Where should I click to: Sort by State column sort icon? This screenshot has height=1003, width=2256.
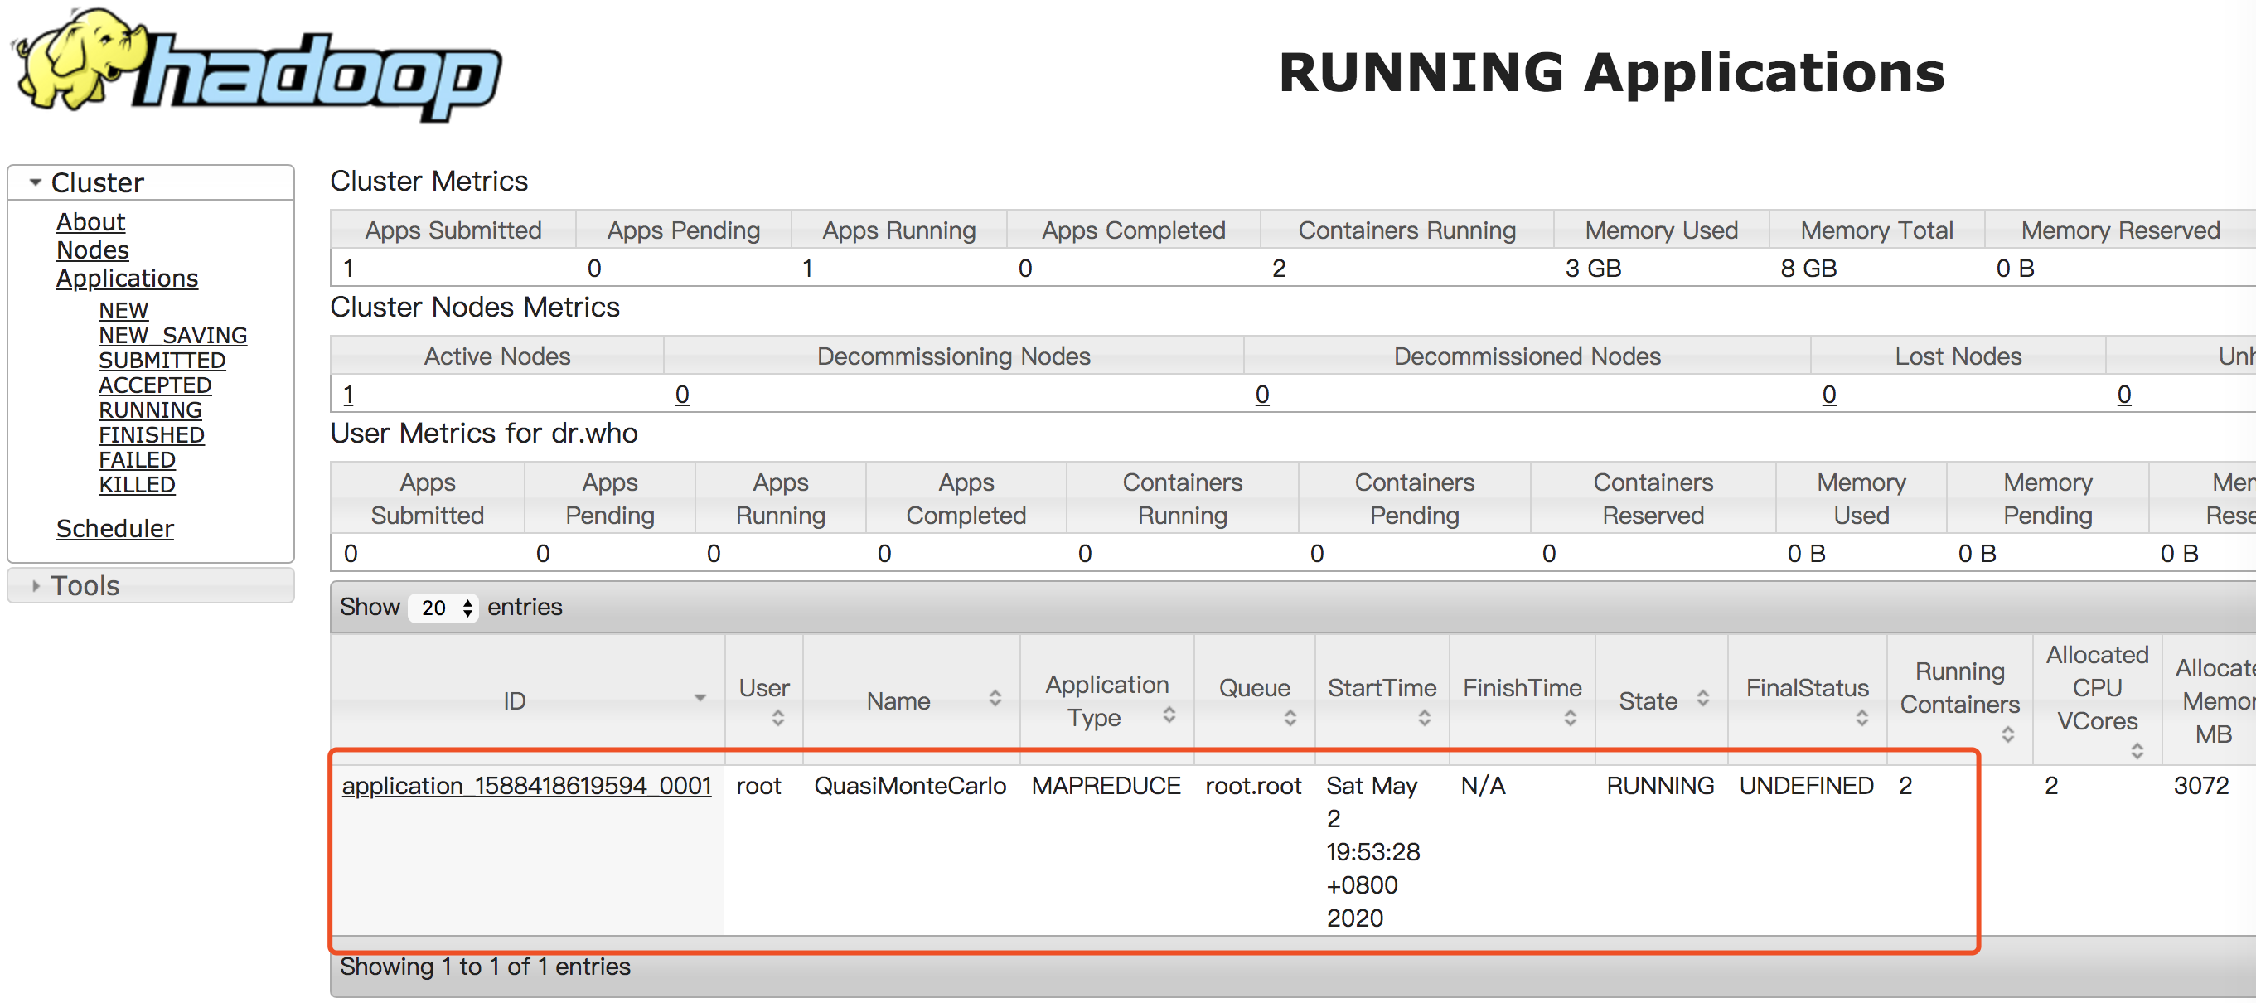[x=1702, y=698]
